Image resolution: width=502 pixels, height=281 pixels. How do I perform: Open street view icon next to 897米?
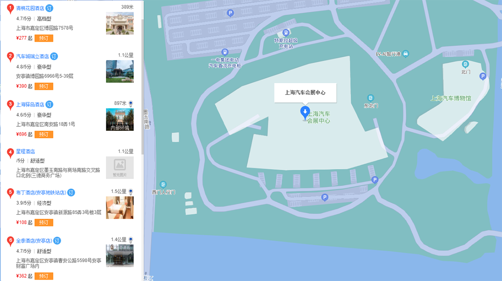point(131,103)
